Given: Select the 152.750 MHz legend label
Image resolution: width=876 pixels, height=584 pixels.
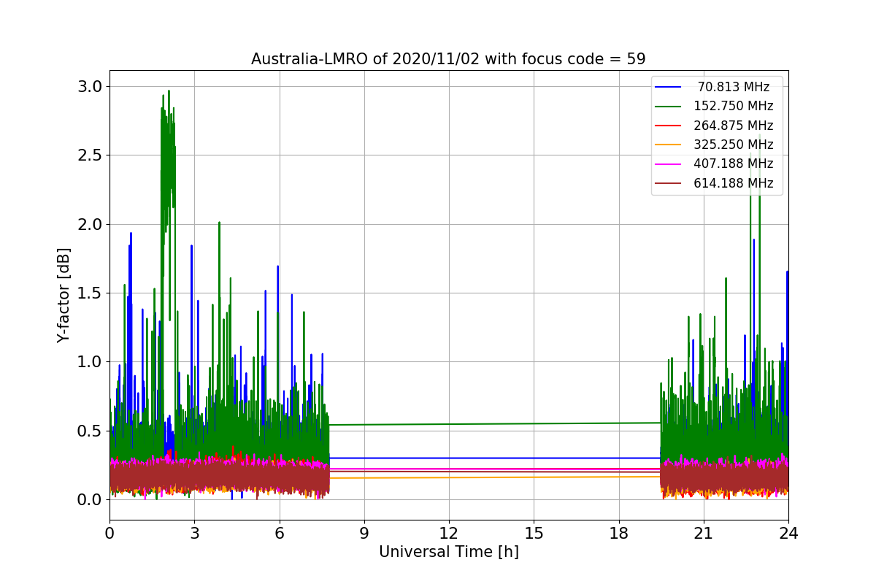Looking at the screenshot, I should [x=734, y=106].
